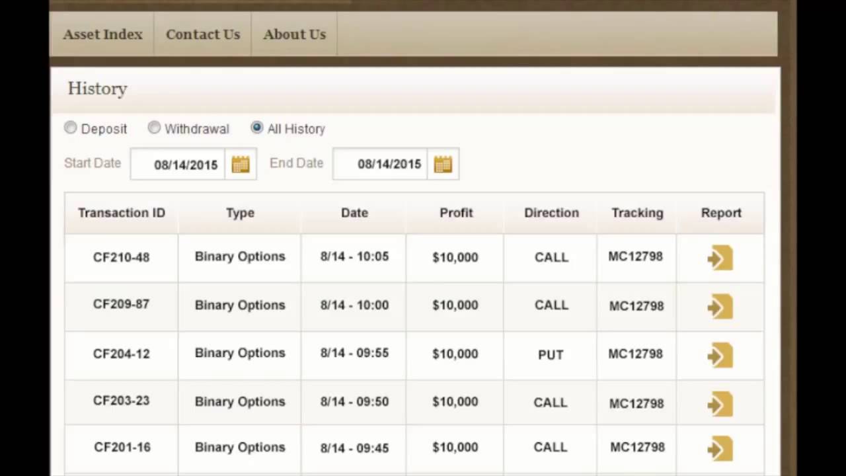Click Binary Options in CF203-23 row

coord(240,402)
